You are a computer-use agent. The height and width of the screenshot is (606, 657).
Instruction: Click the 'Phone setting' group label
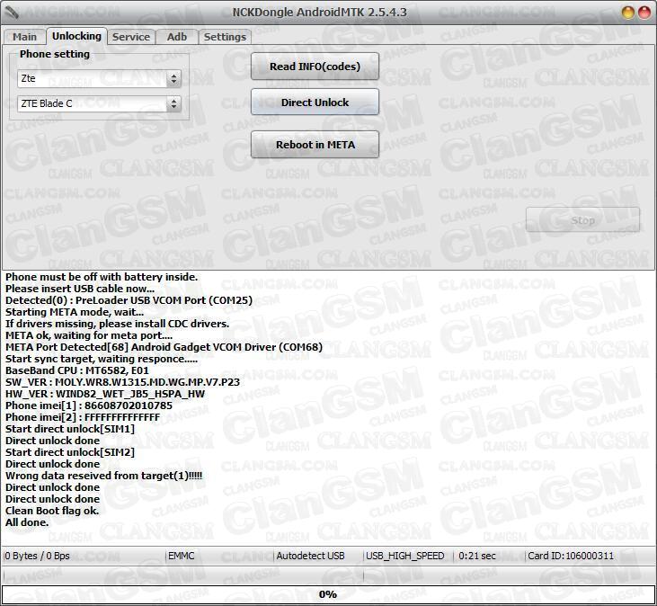tap(55, 54)
